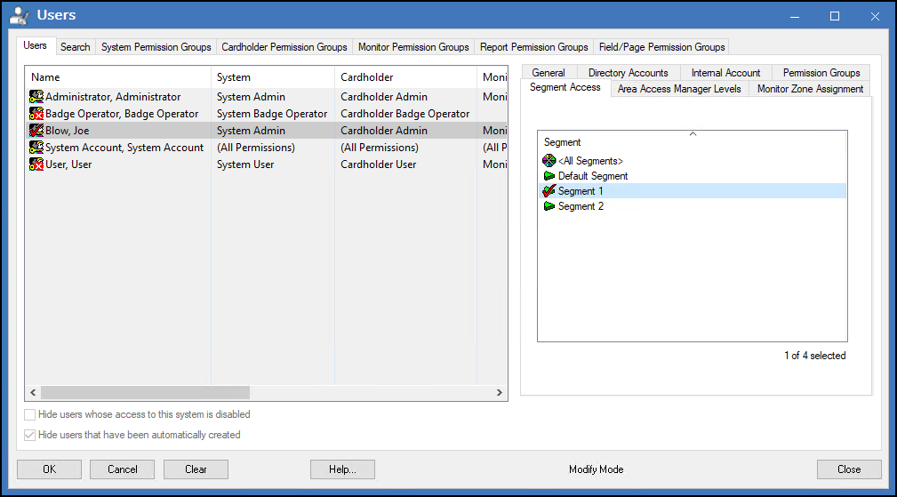Click the All Segments globe icon
The image size is (897, 497).
point(549,161)
